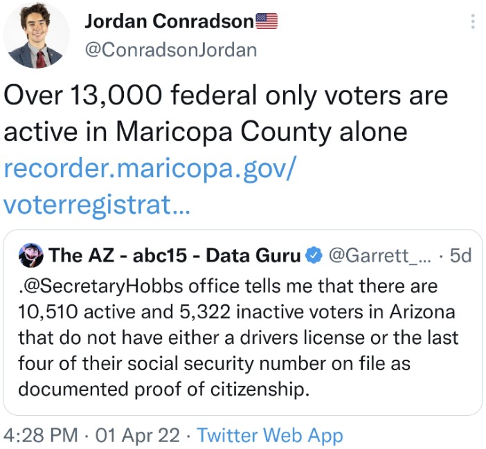Click the 01 Apr 22 date
The height and width of the screenshot is (449, 486).
137,435
